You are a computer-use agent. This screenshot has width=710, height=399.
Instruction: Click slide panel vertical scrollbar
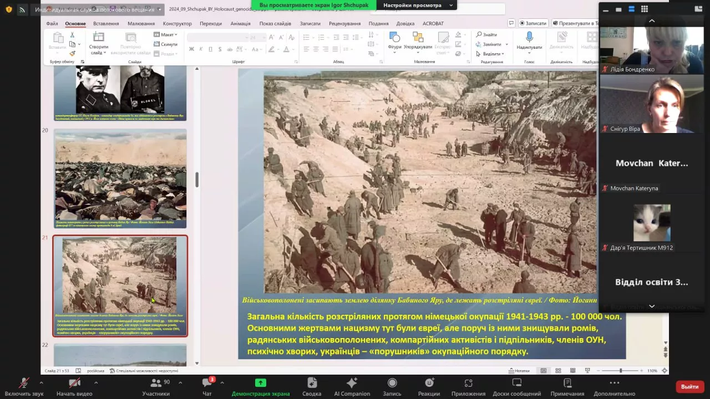197,180
